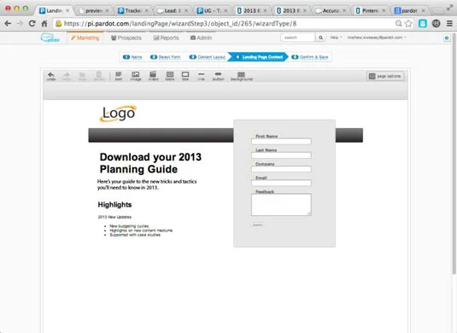The width and height of the screenshot is (457, 333).
Task: Click the 'Highlights on new content mediums' bullet
Action: coord(141,231)
